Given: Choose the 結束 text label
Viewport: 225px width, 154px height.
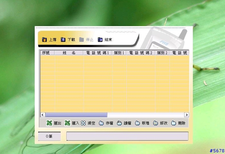Looking at the screenshot, I should (108, 40).
